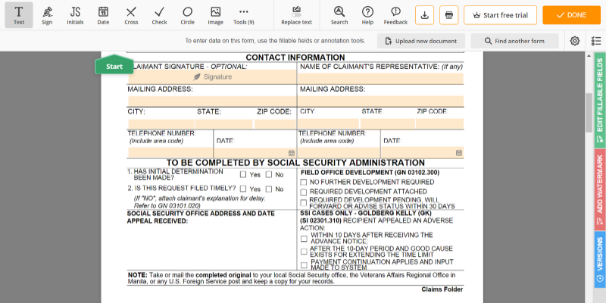Open the checklist panel icon
The height and width of the screenshot is (303, 606).
click(x=596, y=41)
